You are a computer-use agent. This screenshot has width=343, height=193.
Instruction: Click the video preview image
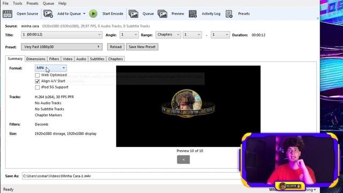pyautogui.click(x=188, y=106)
